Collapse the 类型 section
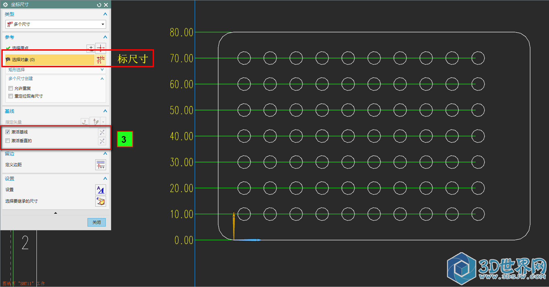Image resolution: width=549 pixels, height=287 pixels. [105, 14]
